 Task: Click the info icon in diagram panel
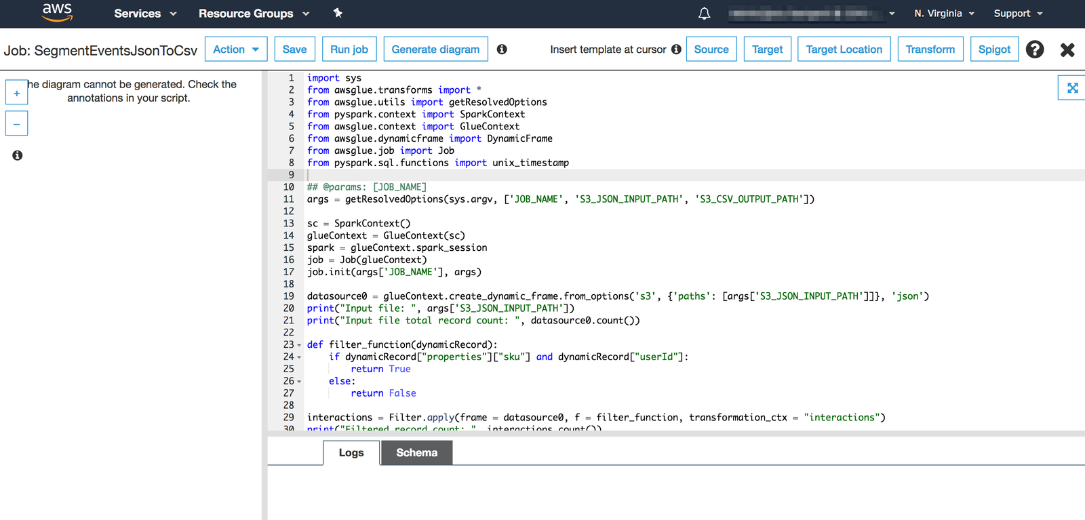point(18,155)
